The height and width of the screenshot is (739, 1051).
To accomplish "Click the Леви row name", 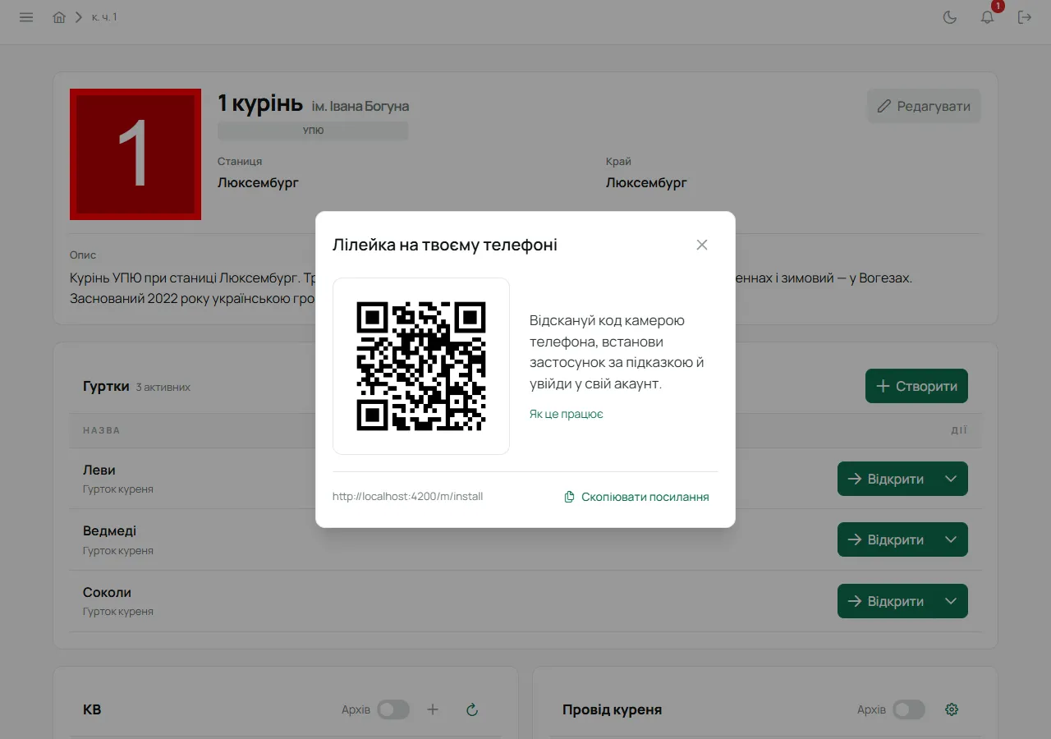I will pyautogui.click(x=99, y=470).
